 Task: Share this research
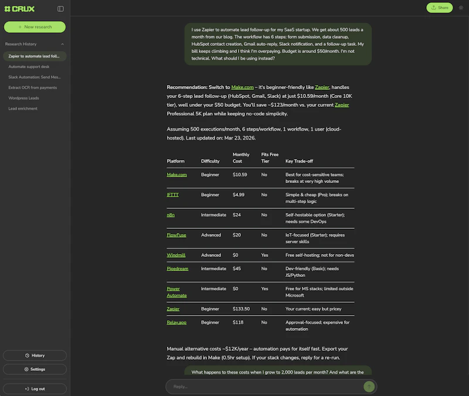pos(439,8)
